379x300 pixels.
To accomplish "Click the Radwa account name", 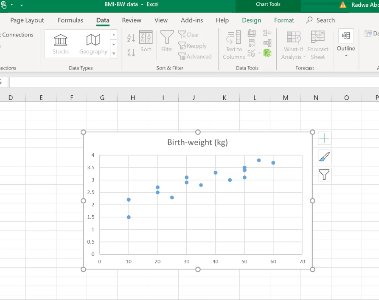I will coord(365,5).
